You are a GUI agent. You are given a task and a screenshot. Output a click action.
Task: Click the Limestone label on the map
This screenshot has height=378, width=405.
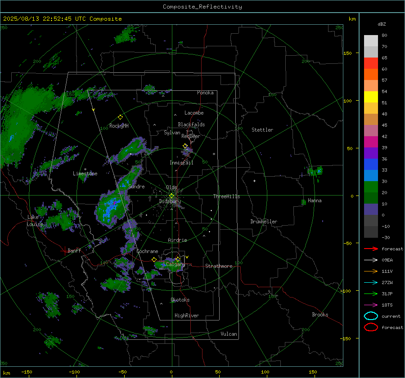(85, 173)
